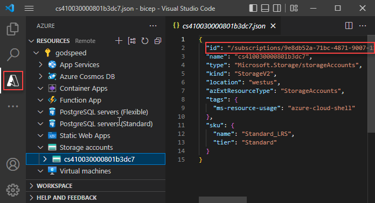Image resolution: width=375 pixels, height=203 pixels.
Task: Click the "name" line in the JSON
Action: 259,56
